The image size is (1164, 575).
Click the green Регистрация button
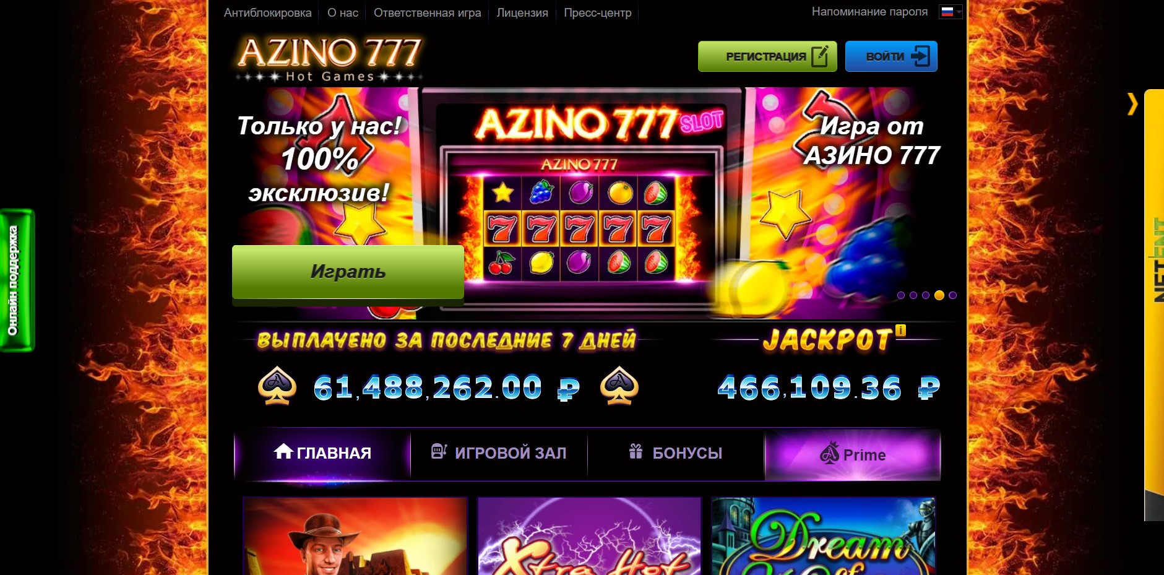click(x=767, y=56)
